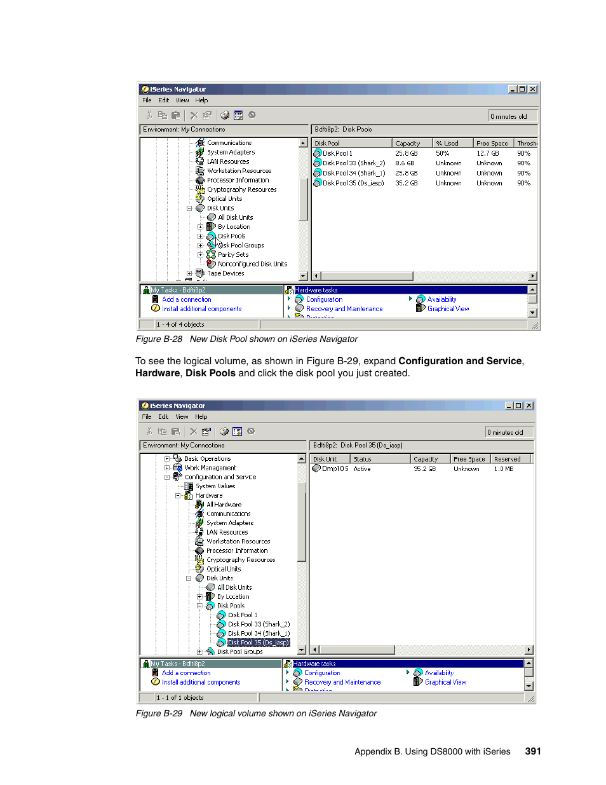Click the Cut toolbar icon in Figure B-28 window
This screenshot has width=606, height=785.
[x=149, y=115]
